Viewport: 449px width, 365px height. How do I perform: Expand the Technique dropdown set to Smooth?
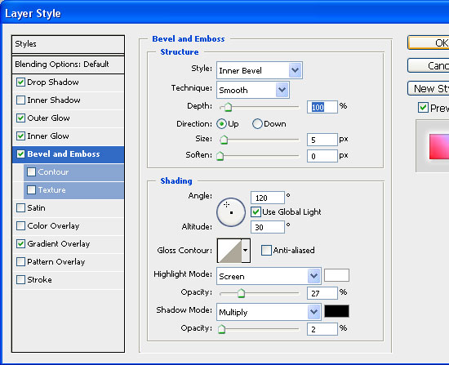tap(253, 90)
